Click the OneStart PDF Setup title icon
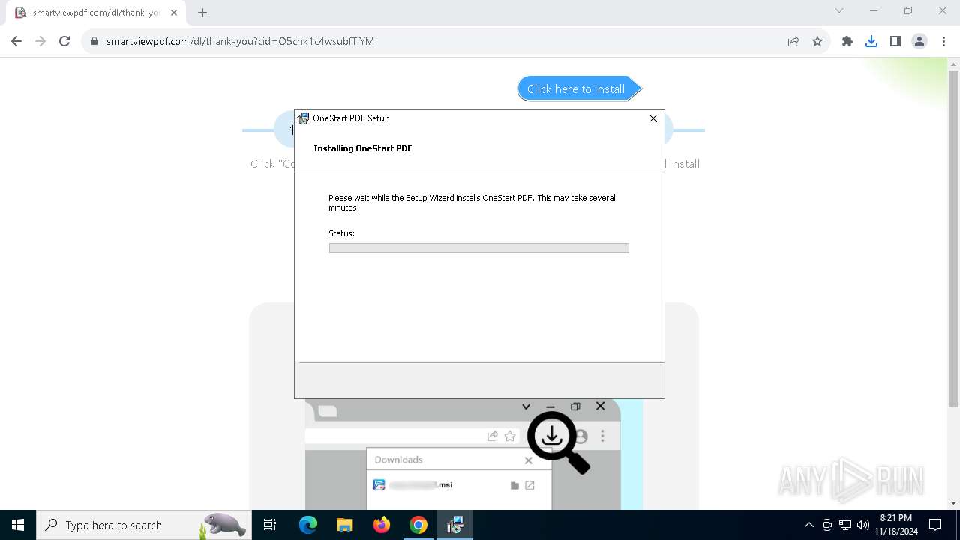The height and width of the screenshot is (540, 960). point(304,118)
